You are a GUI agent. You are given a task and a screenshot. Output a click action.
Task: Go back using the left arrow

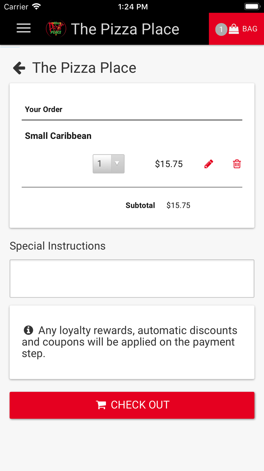[x=19, y=68]
